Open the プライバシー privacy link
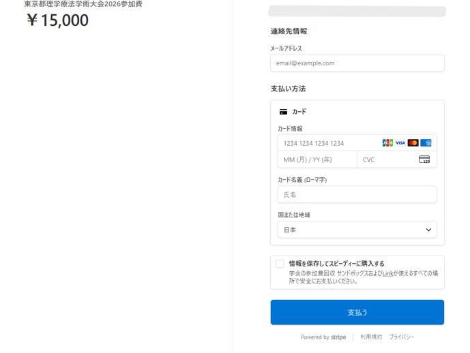470x353 pixels. click(401, 337)
